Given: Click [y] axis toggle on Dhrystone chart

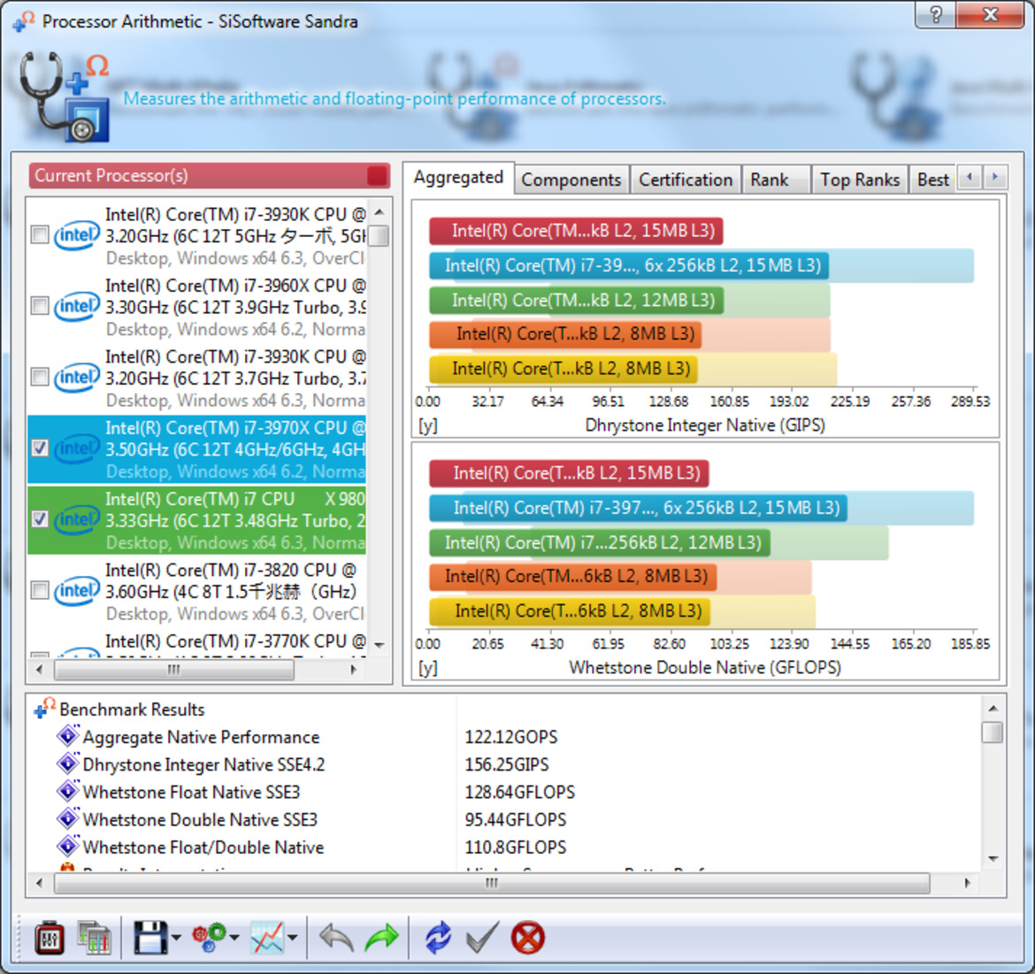Looking at the screenshot, I should (x=428, y=426).
